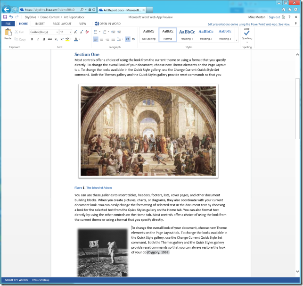
Task: Click the Save icon in quick access bar
Action: [5, 17]
